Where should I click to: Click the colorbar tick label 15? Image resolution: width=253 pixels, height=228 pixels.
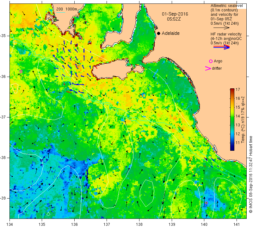(238, 107)
